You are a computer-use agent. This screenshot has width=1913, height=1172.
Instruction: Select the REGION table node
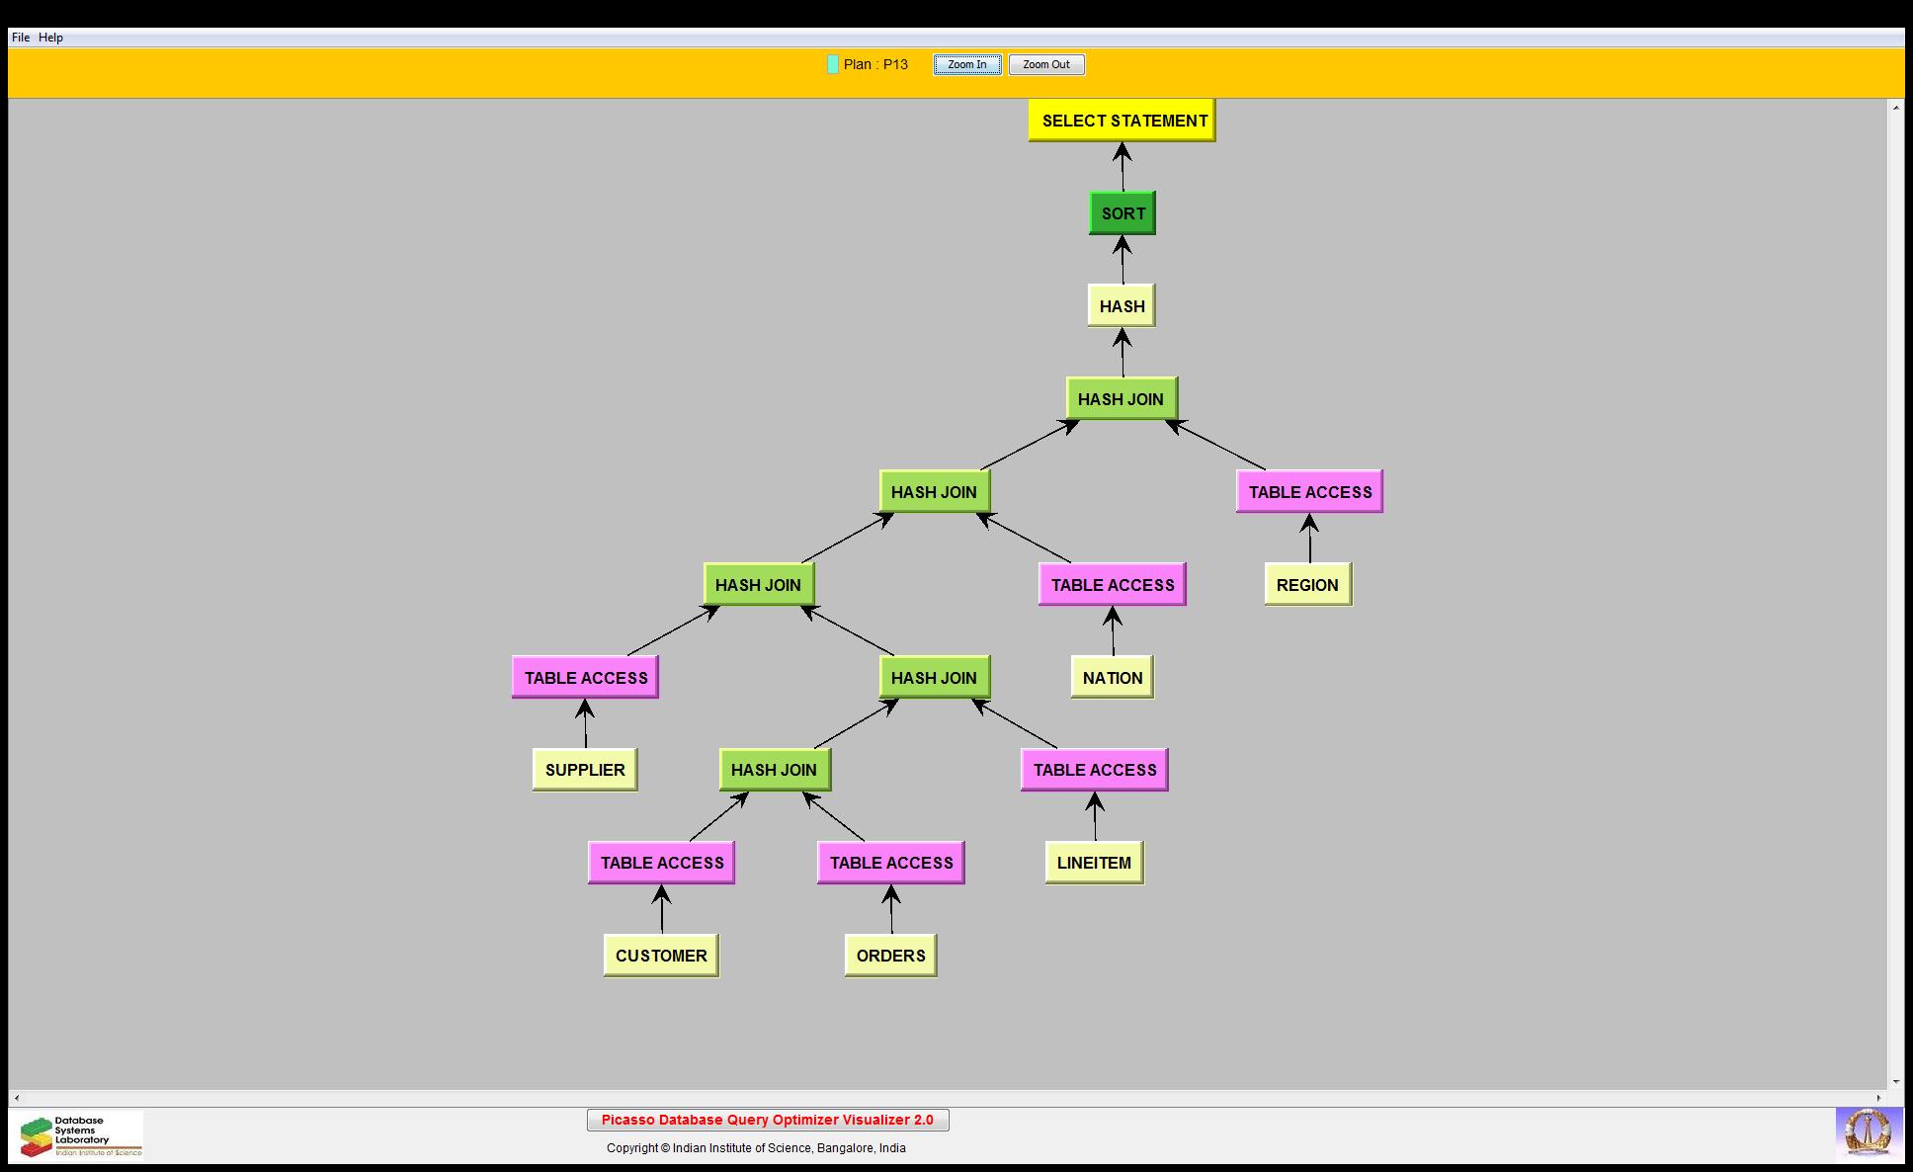coord(1307,585)
